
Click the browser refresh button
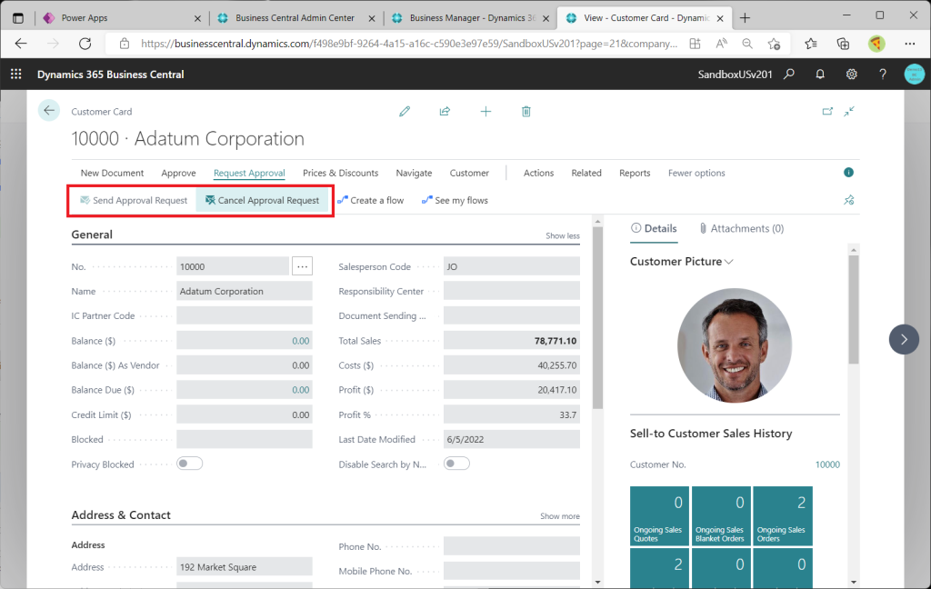(x=85, y=44)
